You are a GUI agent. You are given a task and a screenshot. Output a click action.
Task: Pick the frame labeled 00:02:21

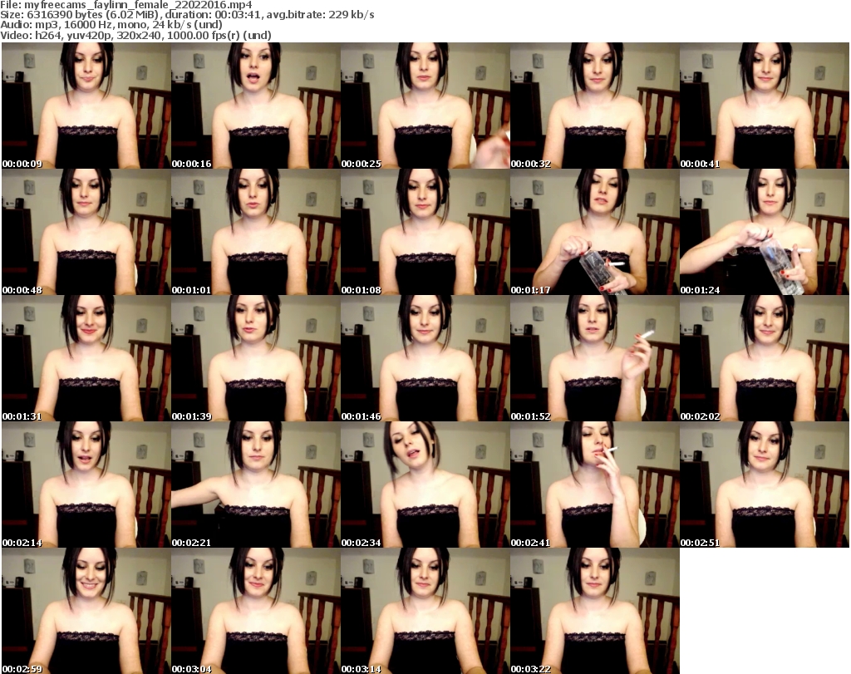(x=256, y=485)
